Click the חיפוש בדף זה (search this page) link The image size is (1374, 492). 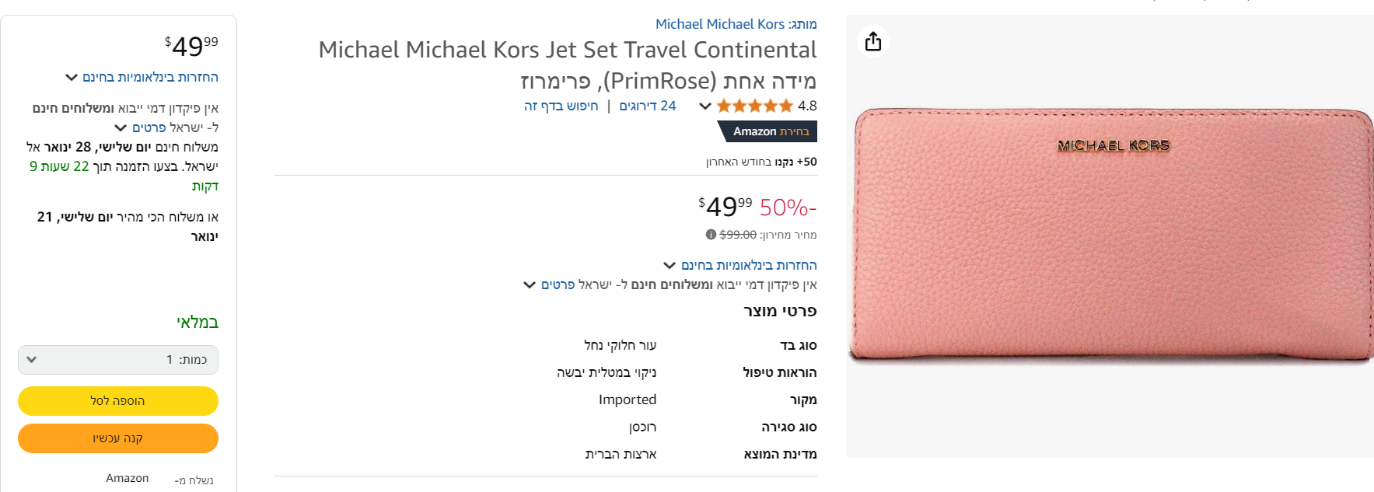pyautogui.click(x=561, y=106)
